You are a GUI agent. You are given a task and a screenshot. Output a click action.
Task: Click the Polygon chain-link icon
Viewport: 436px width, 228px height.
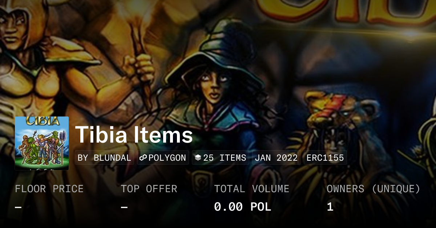point(143,158)
